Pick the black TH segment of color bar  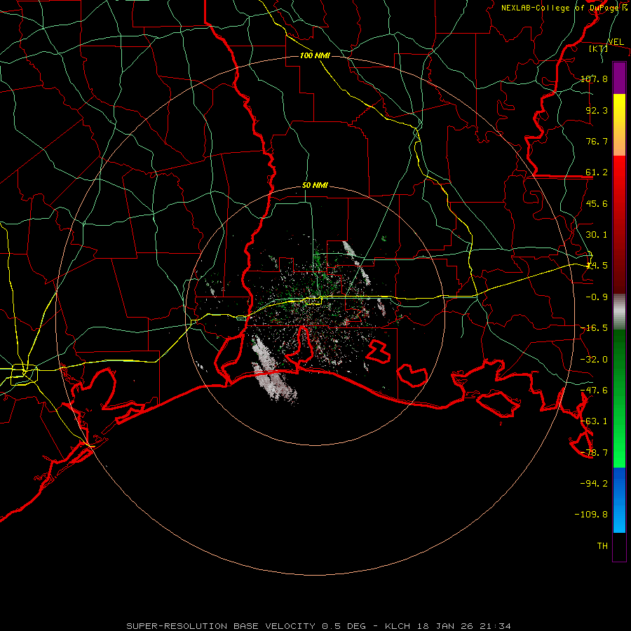click(x=619, y=547)
